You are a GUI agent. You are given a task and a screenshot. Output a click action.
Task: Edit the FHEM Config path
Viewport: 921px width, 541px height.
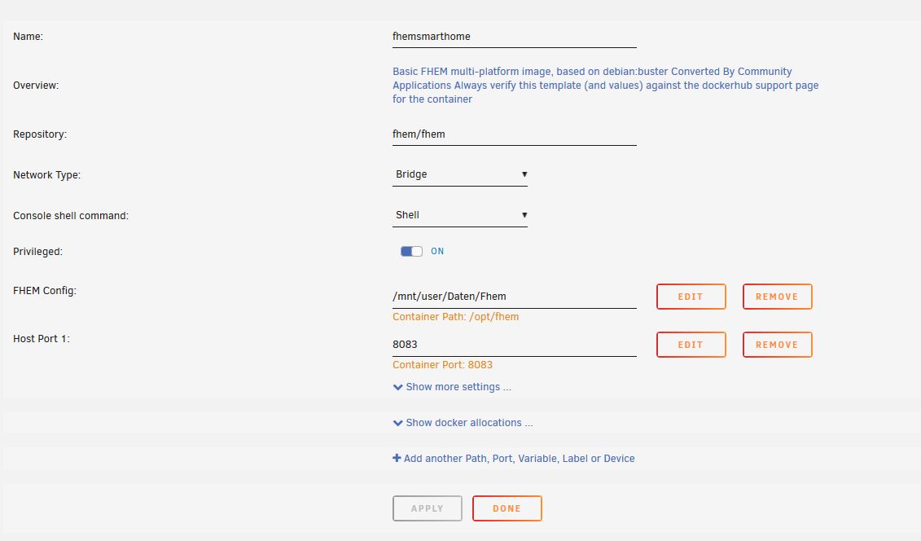[691, 297]
